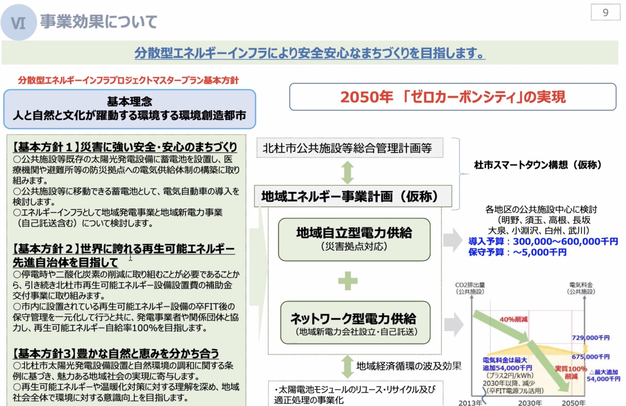
Task: Open the underlined 分散型エネルギーインフラ headline link
Action: coord(309,53)
